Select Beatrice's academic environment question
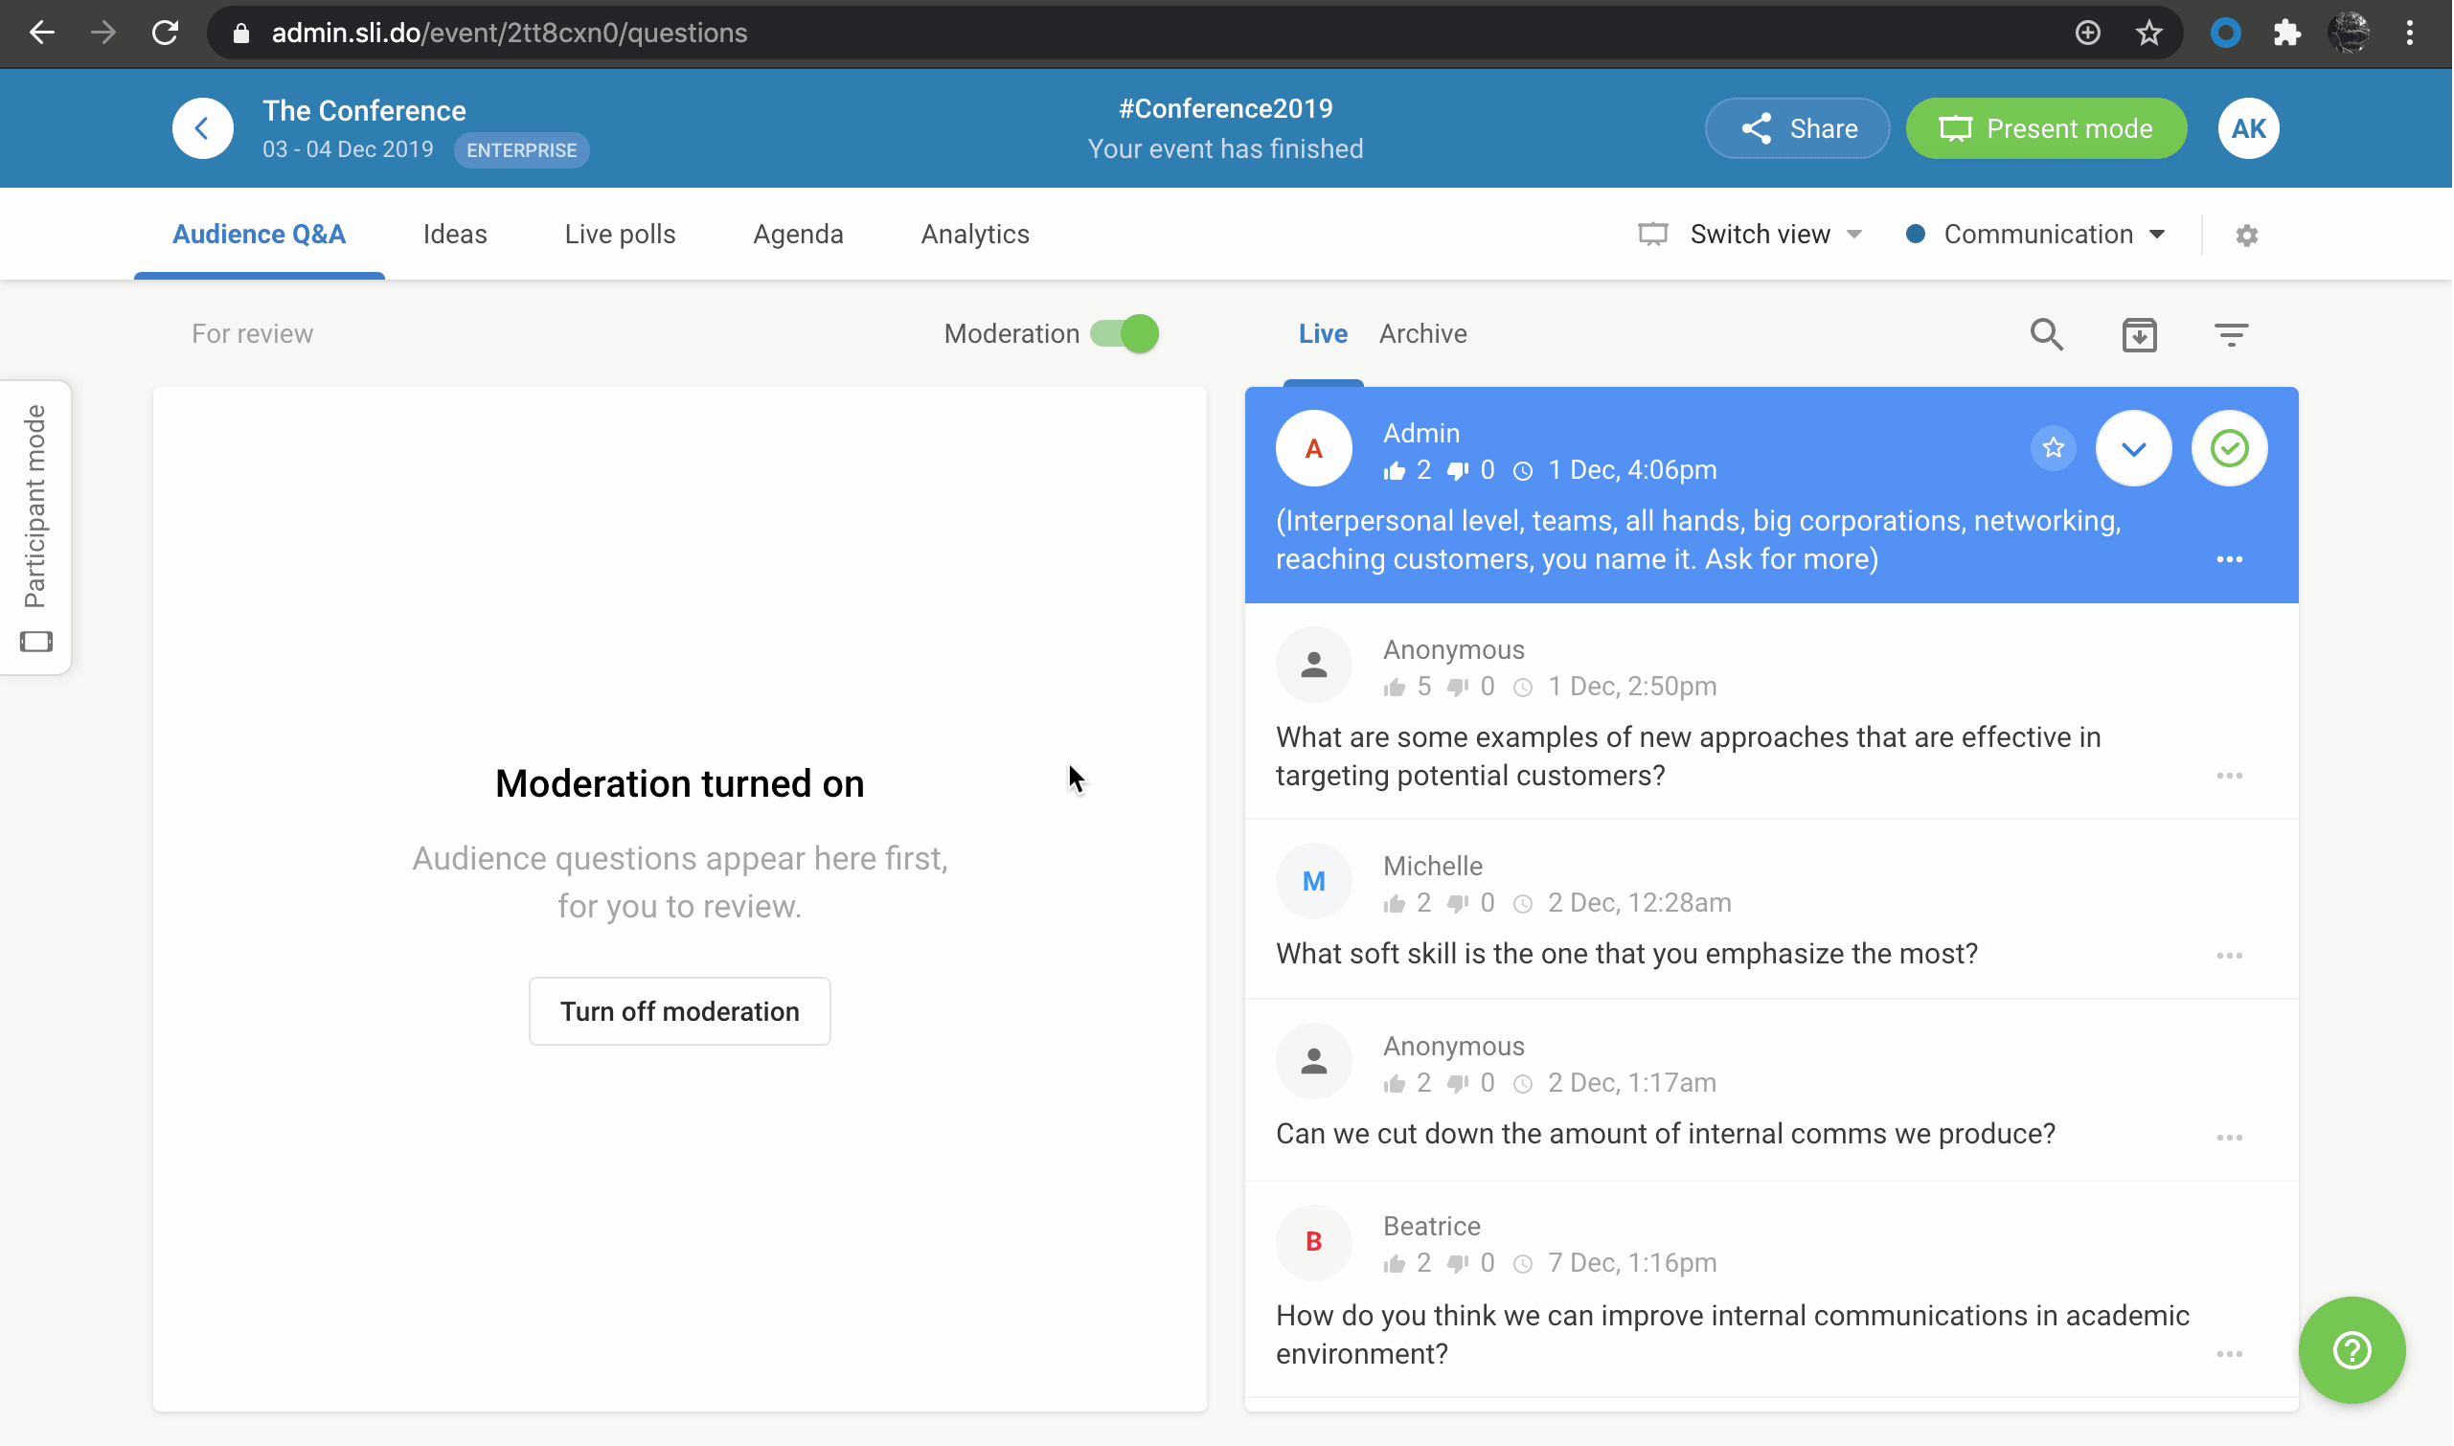Viewport: 2454px width, 1446px height. [1772, 1291]
